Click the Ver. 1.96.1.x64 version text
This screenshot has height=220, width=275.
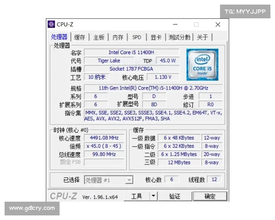point(100,197)
